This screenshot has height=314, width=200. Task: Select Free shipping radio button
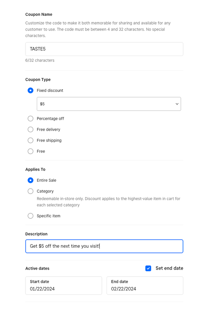[31, 140]
